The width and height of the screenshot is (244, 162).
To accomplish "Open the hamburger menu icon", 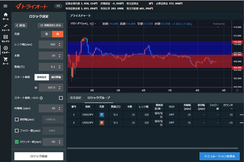I will pos(5,6).
